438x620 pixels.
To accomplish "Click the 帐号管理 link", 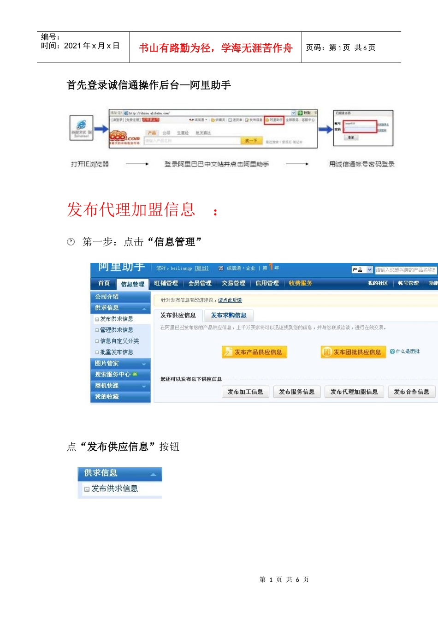I will [x=408, y=283].
